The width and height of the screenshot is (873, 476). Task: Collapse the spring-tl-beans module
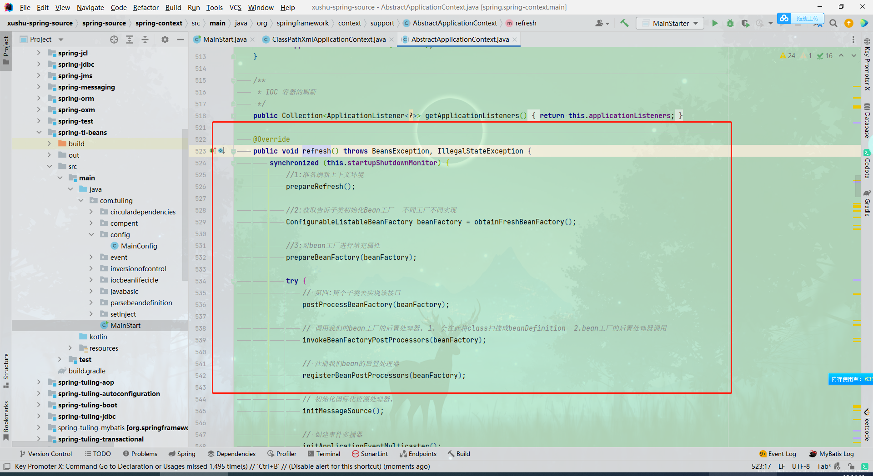pyautogui.click(x=39, y=133)
